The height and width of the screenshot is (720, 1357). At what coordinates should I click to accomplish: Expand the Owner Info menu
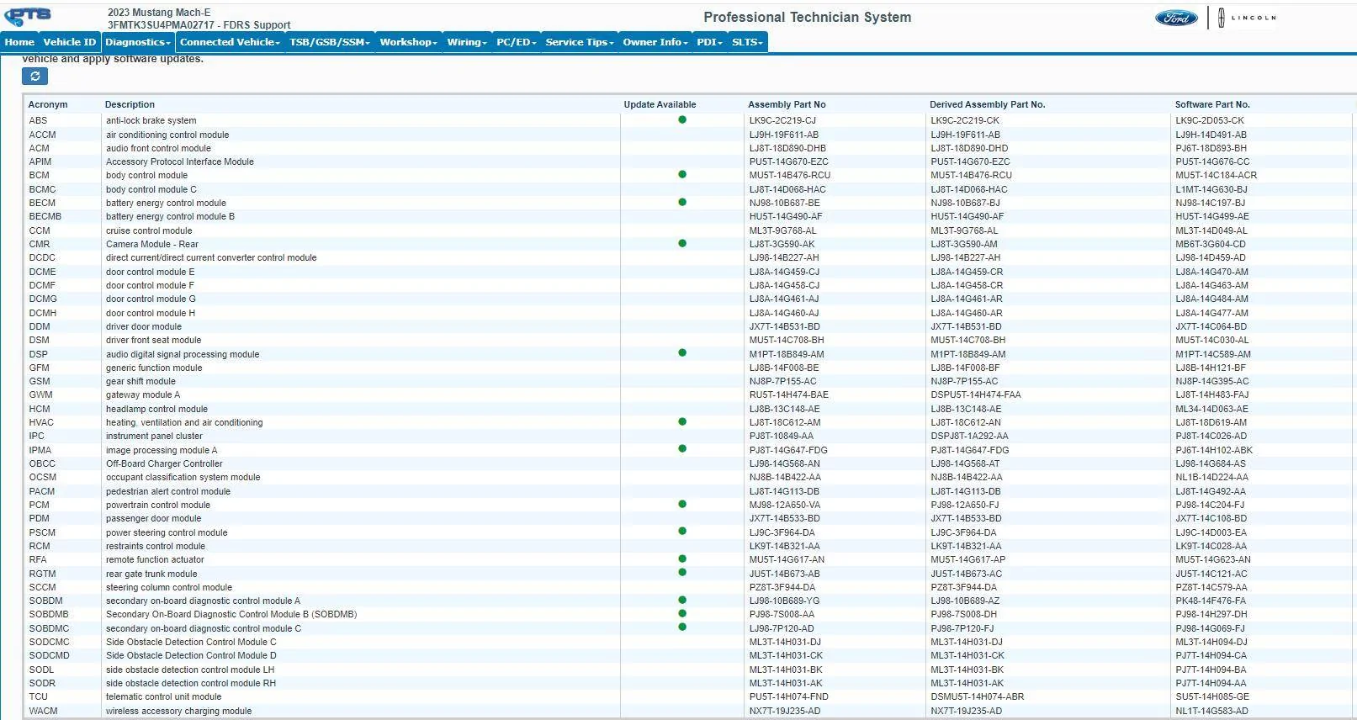coord(655,42)
